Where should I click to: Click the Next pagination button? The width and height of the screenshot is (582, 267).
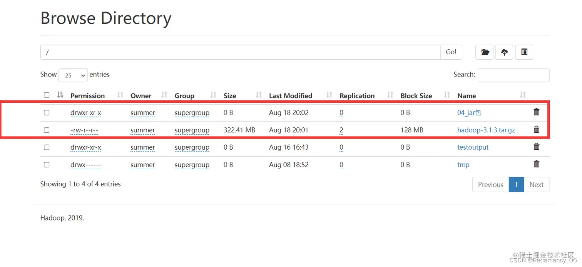click(536, 185)
